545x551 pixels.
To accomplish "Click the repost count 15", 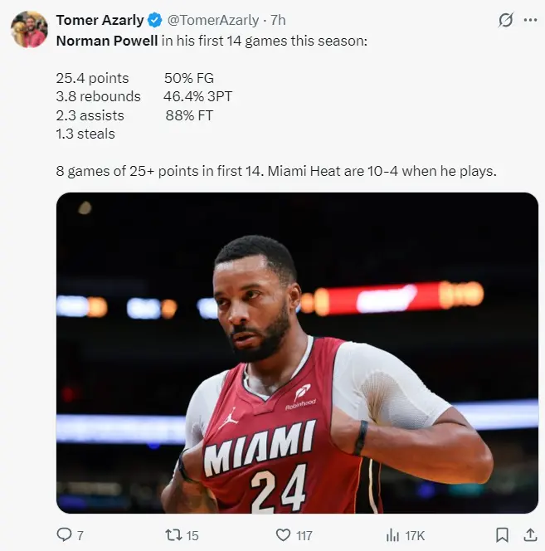I will coord(192,535).
